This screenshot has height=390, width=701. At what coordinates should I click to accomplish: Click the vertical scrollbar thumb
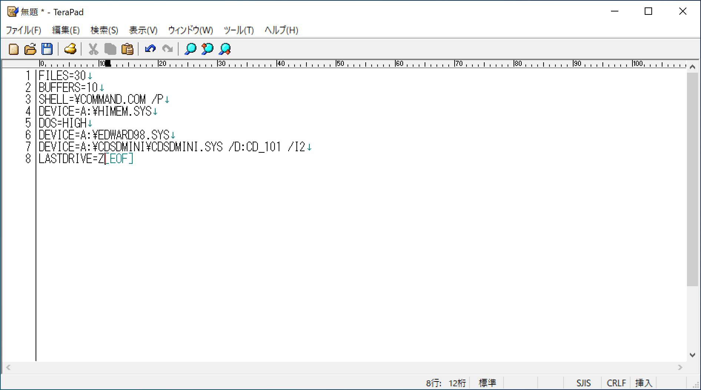692,179
